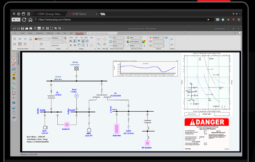The width and height of the screenshot is (255, 162).
Task: Select the Gen1 generator symbol
Action: click(x=76, y=96)
